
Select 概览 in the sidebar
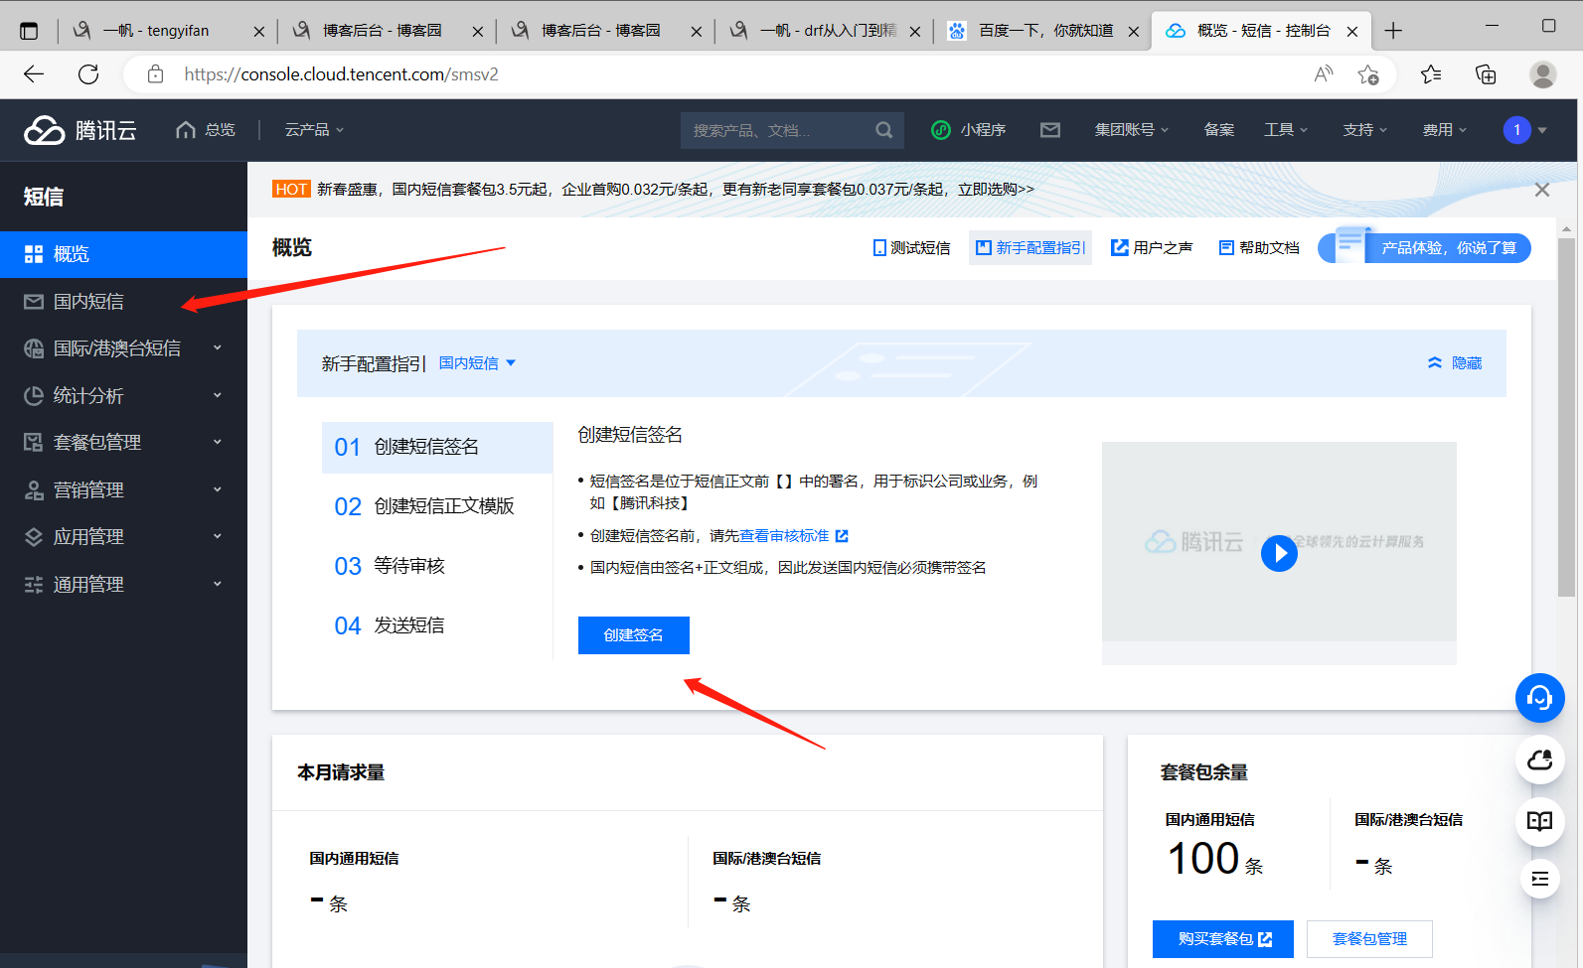123,254
